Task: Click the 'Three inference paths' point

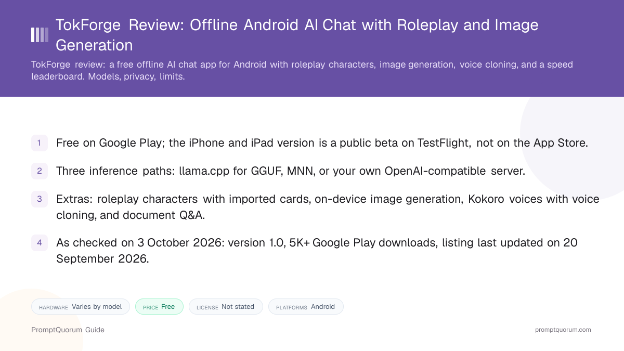Action: point(291,171)
